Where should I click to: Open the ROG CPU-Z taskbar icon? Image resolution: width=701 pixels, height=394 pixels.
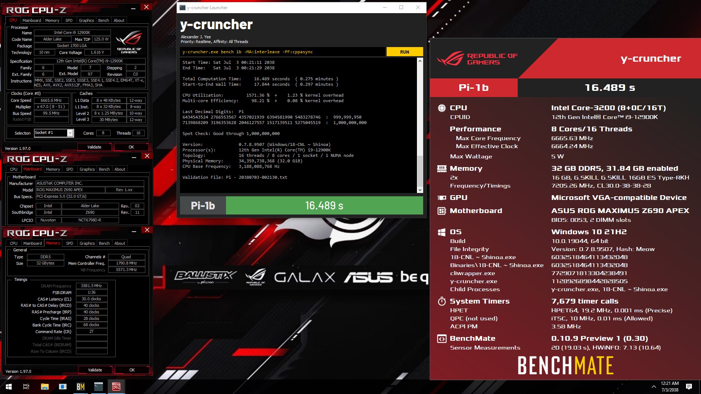tap(116, 387)
